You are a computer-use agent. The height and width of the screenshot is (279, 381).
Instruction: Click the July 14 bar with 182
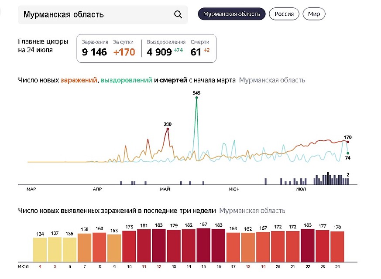click(x=189, y=246)
